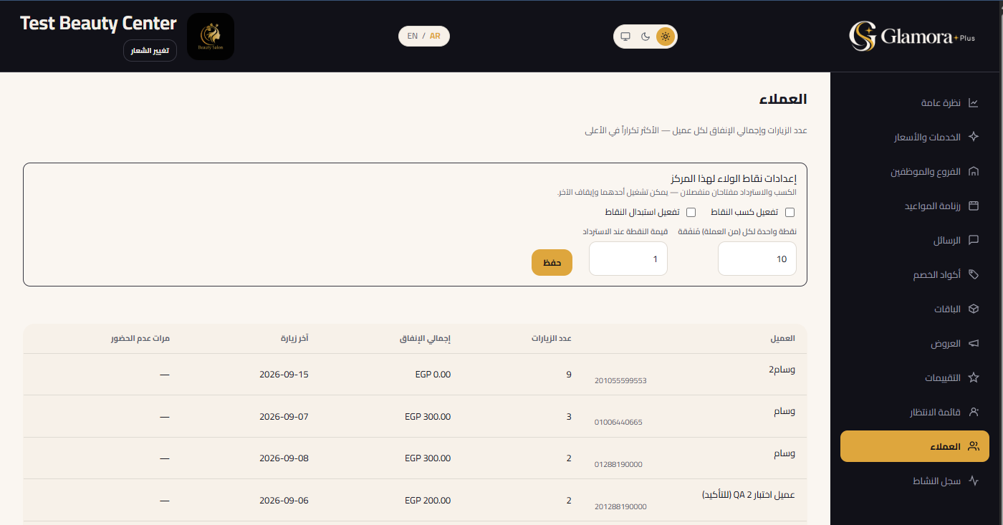
Task: Select customer name وسام2
Action: coord(782,370)
